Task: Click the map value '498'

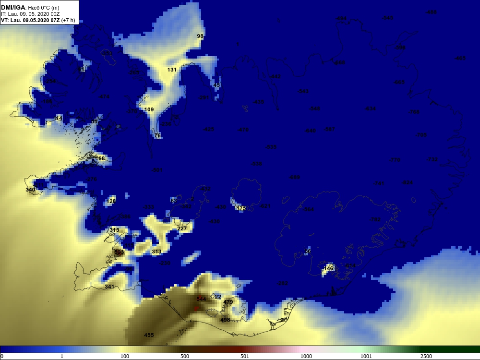Action: (x=225, y=320)
